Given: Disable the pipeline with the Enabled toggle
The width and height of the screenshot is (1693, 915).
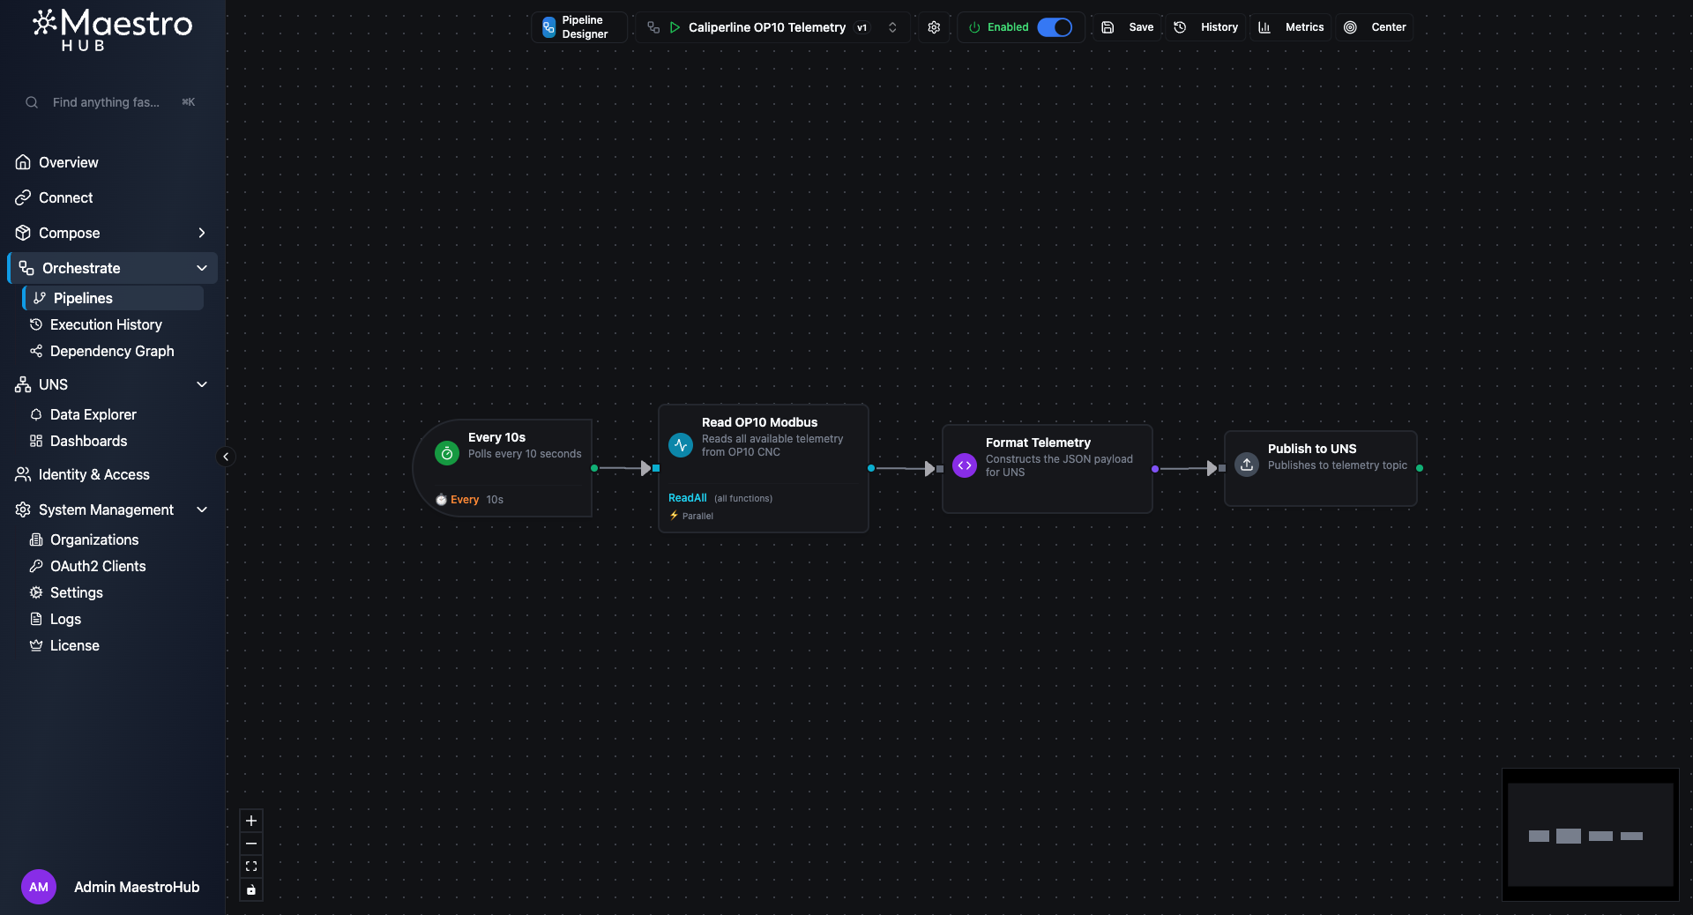Looking at the screenshot, I should [1055, 27].
